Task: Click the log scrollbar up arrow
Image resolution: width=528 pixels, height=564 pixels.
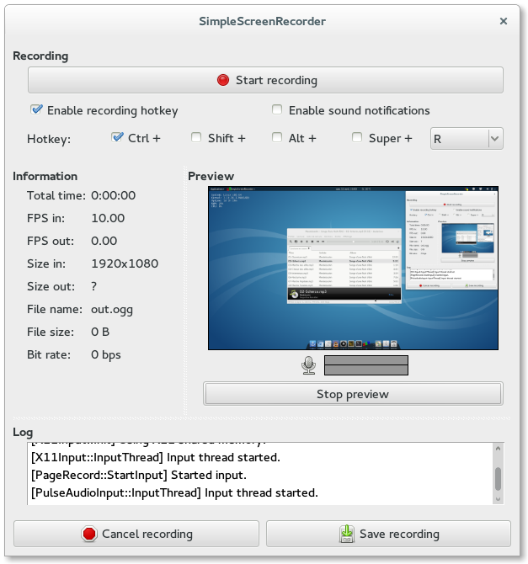Action: [x=498, y=448]
